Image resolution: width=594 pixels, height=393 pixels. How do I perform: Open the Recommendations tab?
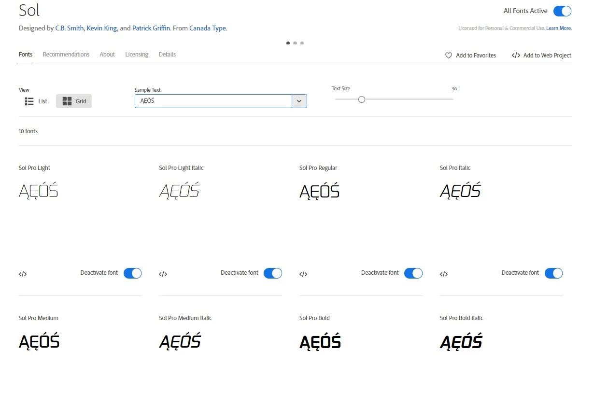pos(66,55)
